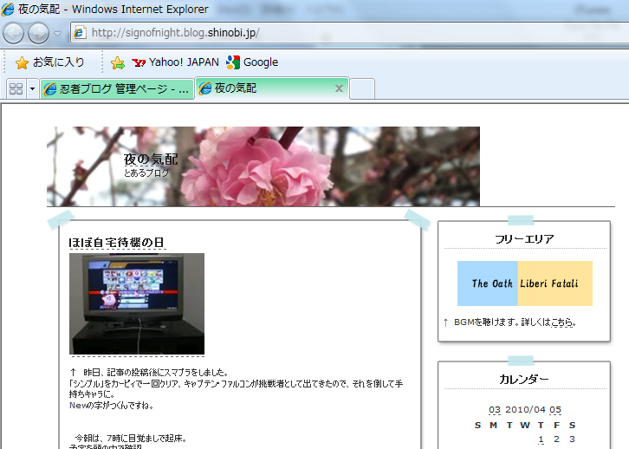Click the page icon in address bar
Screen dimensions: 629x449
[80, 32]
